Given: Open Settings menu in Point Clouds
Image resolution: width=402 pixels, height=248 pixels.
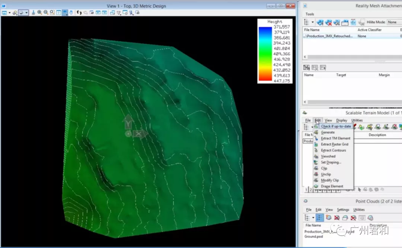Looking at the screenshot, I should pyautogui.click(x=343, y=210).
